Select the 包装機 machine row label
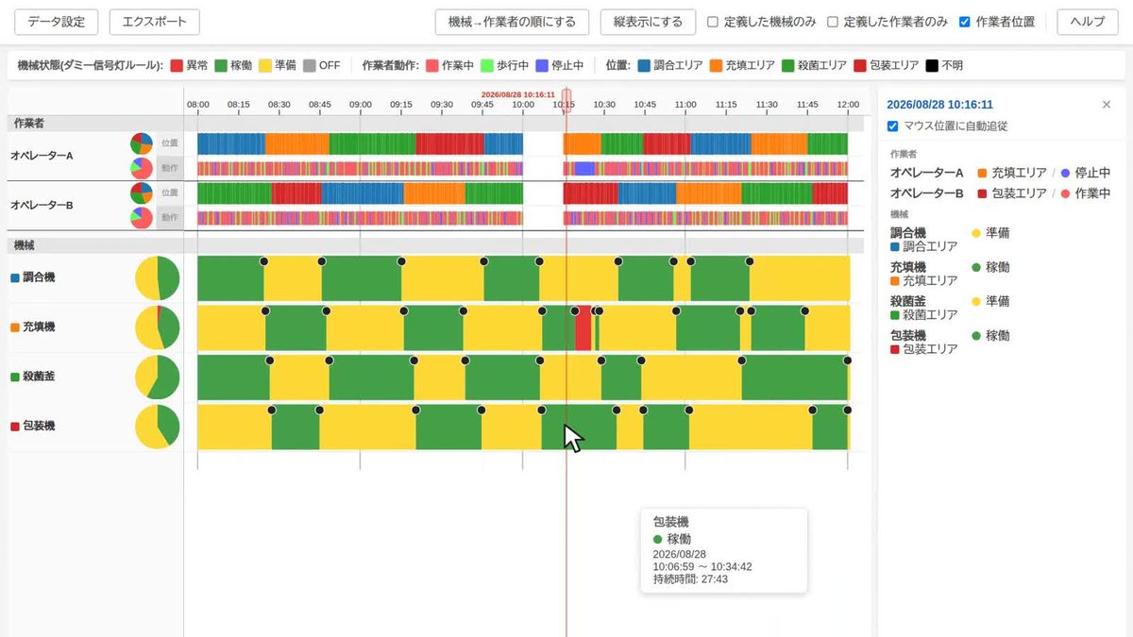1133x637 pixels. point(39,427)
